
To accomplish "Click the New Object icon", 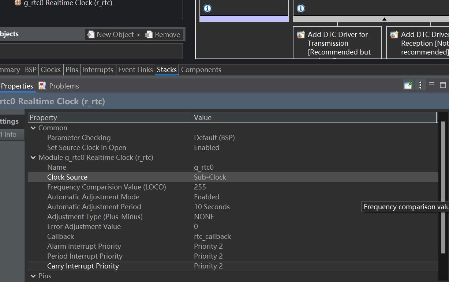I will 91,34.
